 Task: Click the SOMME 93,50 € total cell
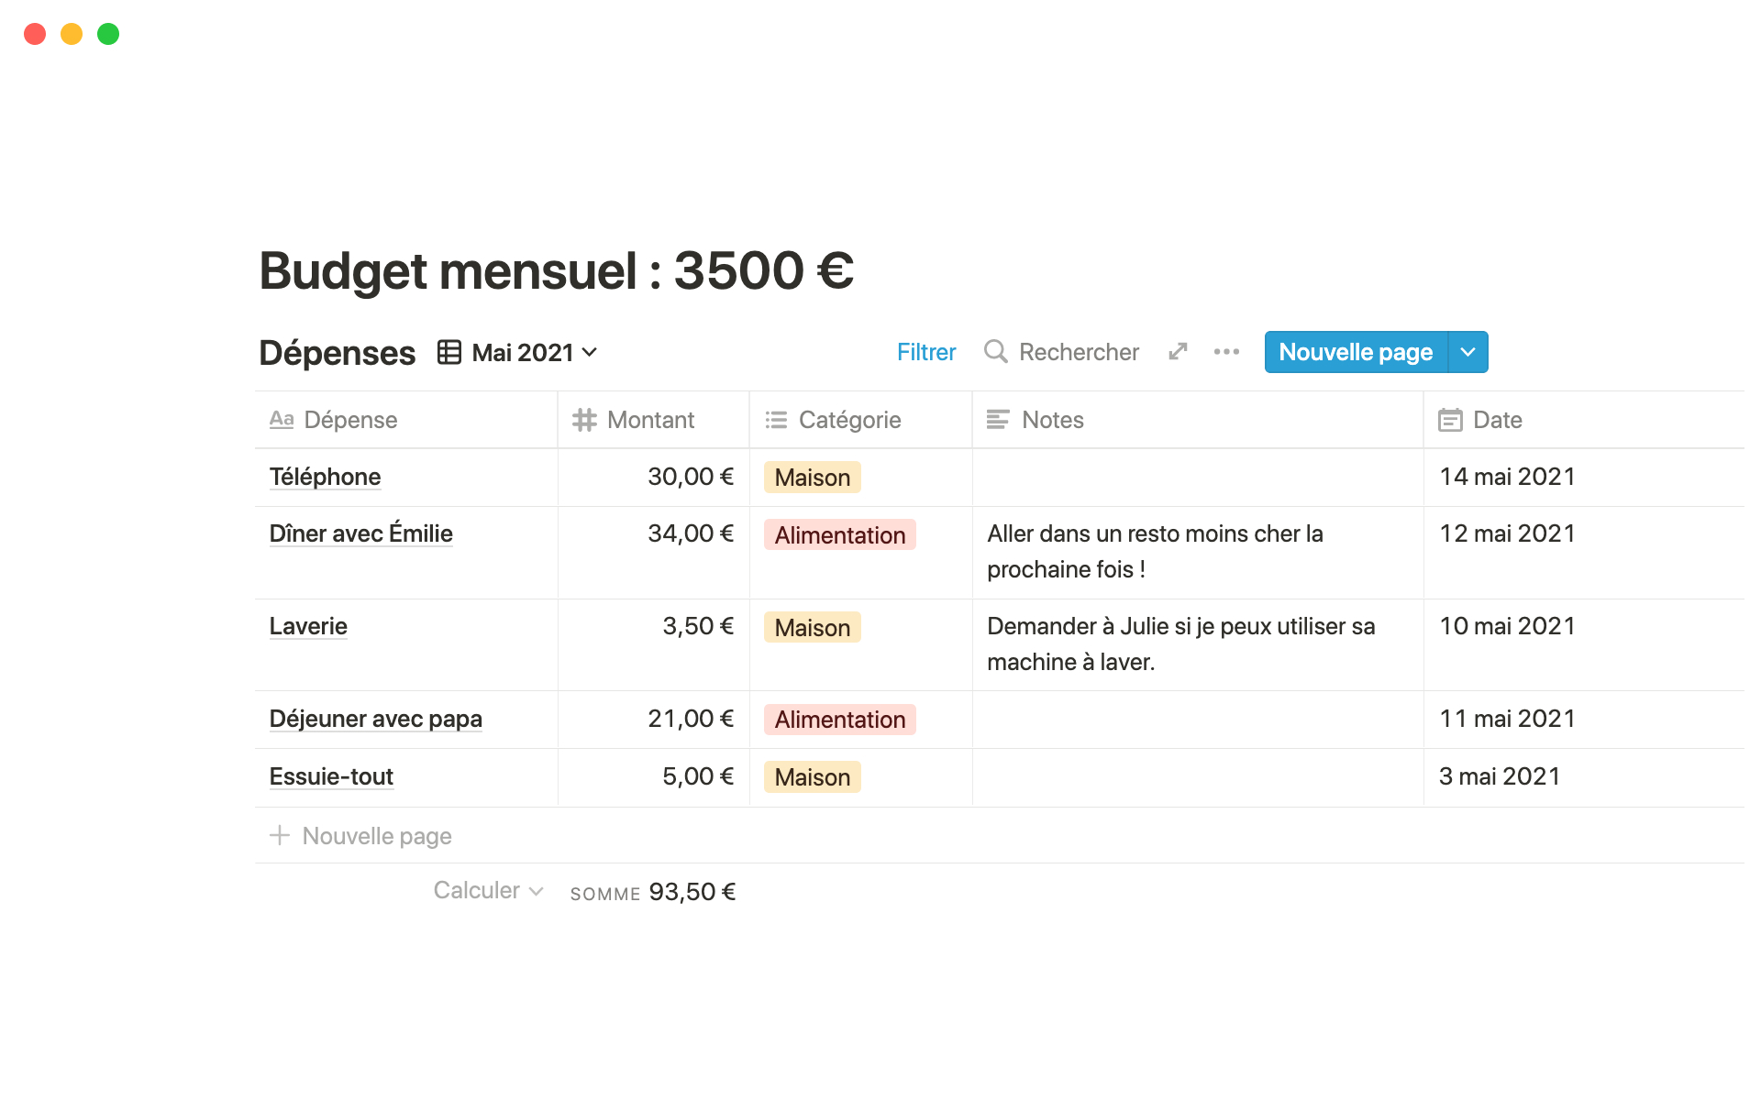pyautogui.click(x=653, y=892)
